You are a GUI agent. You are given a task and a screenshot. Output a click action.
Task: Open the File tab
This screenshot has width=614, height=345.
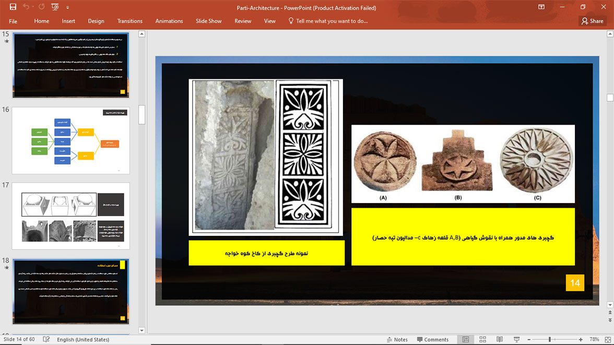[x=13, y=21]
